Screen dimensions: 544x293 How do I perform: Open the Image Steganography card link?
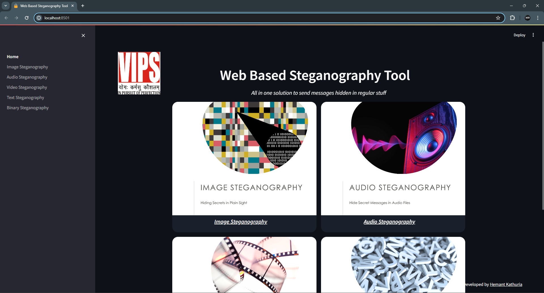pos(241,222)
